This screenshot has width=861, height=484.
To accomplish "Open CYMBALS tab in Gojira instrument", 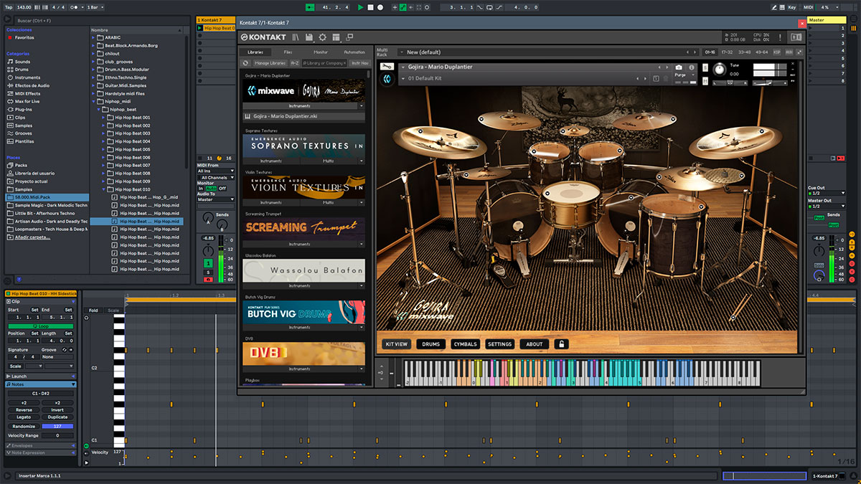I will click(466, 344).
